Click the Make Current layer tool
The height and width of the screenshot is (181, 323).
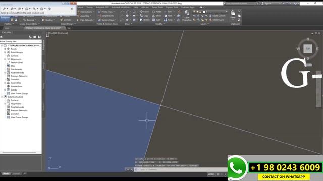(217, 16)
